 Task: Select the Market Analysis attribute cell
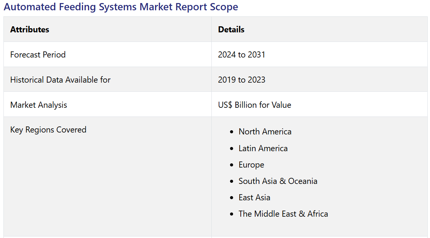tap(38, 105)
